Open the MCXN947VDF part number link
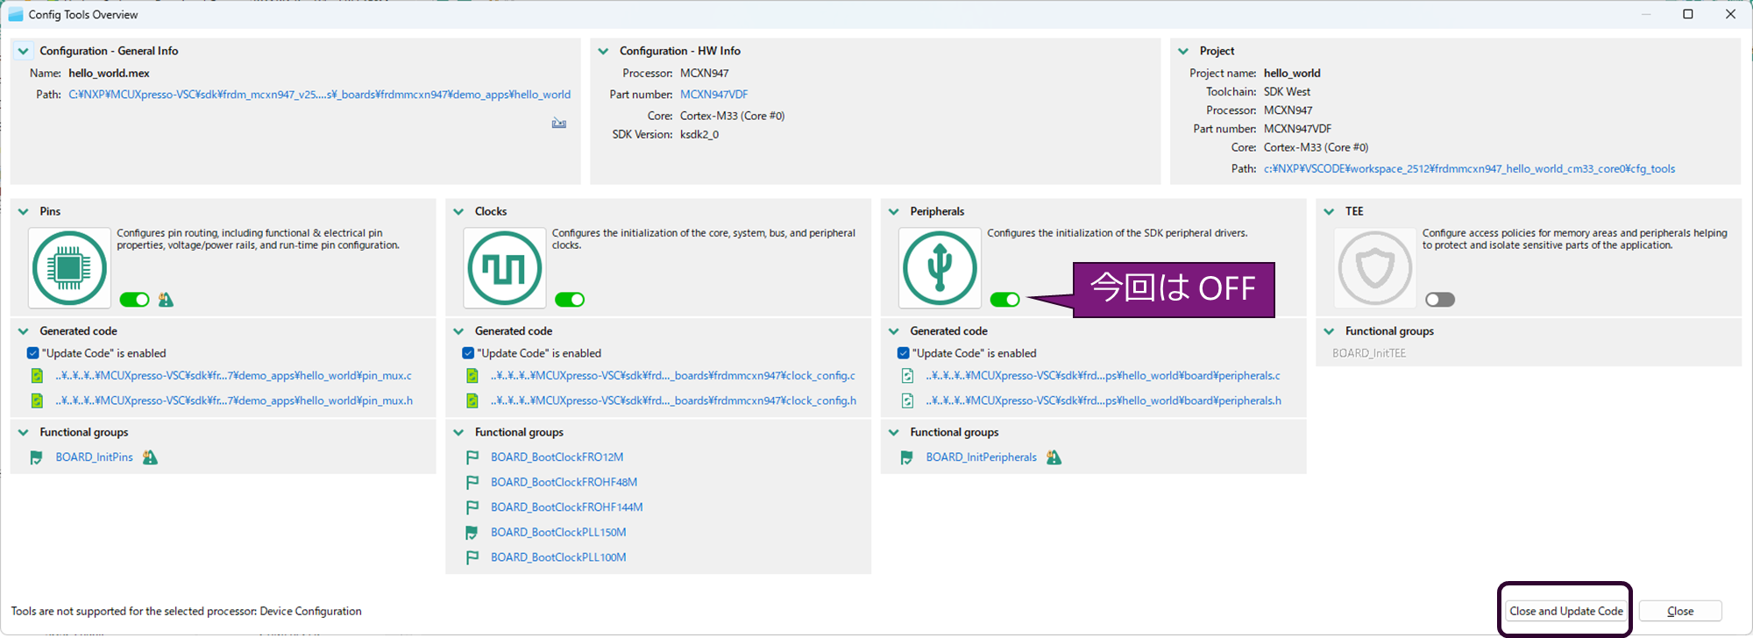Viewport: 1753px width, 638px height. (x=713, y=95)
